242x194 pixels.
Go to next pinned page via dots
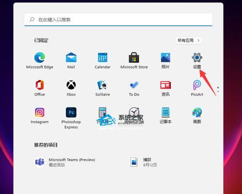[218, 89]
